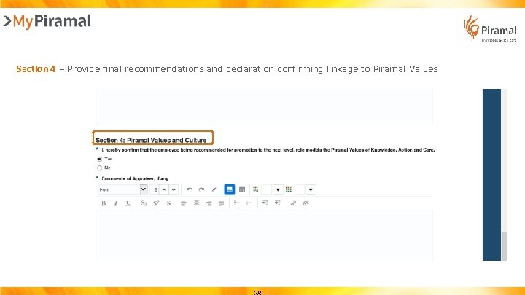Click the text foreground color icon
This screenshot has height=295, width=525.
coord(256,189)
